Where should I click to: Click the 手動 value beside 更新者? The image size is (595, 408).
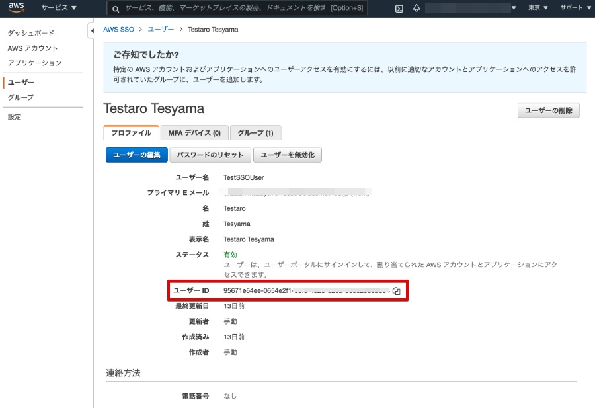pos(230,321)
